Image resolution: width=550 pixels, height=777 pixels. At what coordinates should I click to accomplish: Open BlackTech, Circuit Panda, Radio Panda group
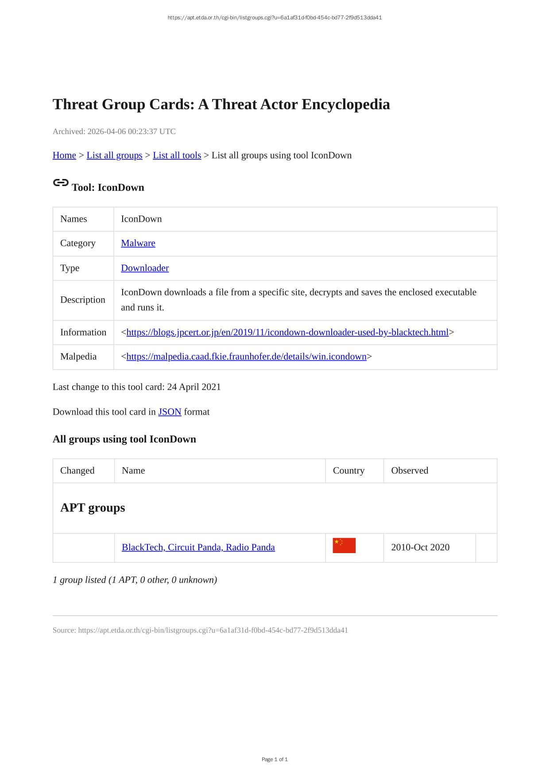pyautogui.click(x=198, y=547)
